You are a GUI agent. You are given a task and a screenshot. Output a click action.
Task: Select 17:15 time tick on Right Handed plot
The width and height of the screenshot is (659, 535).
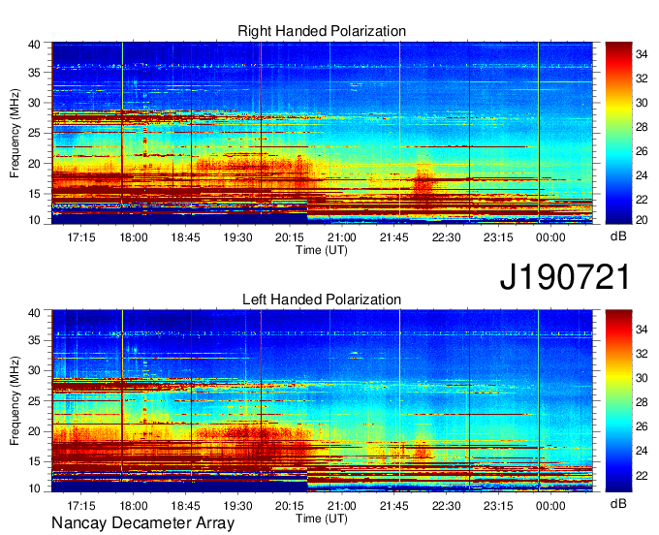[81, 237]
